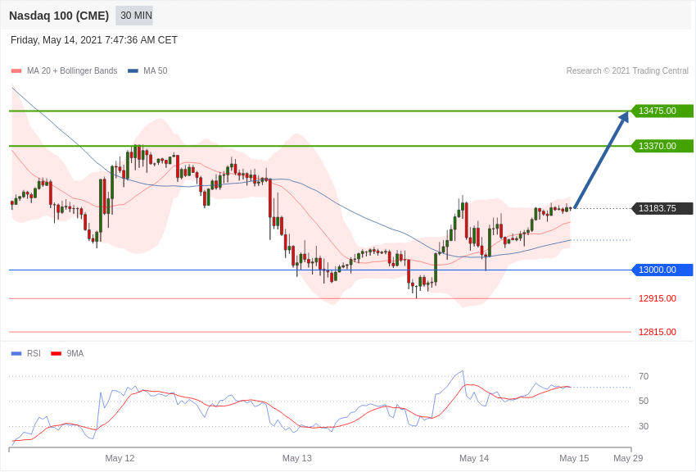696x472 pixels.
Task: Click the MA 20 + Bollinger Bands legend swatch
Action: click(16, 70)
